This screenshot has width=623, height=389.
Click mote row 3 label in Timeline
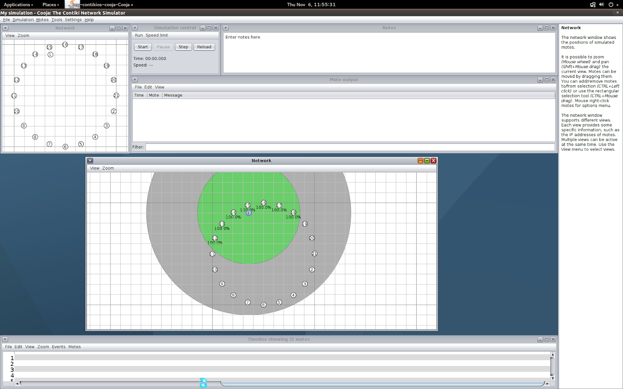pos(12,370)
